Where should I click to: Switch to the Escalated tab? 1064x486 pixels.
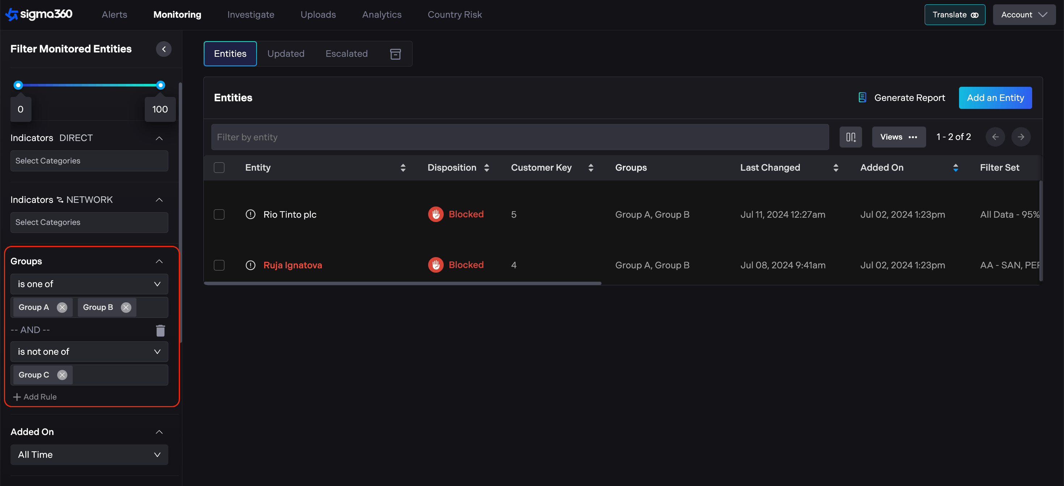click(x=346, y=54)
